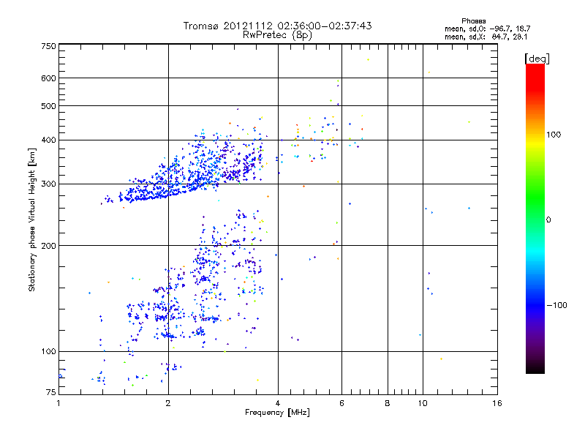Viewport: 585px width, 439px height.
Task: Click the y-axis '750' tick label
Action: (48, 46)
